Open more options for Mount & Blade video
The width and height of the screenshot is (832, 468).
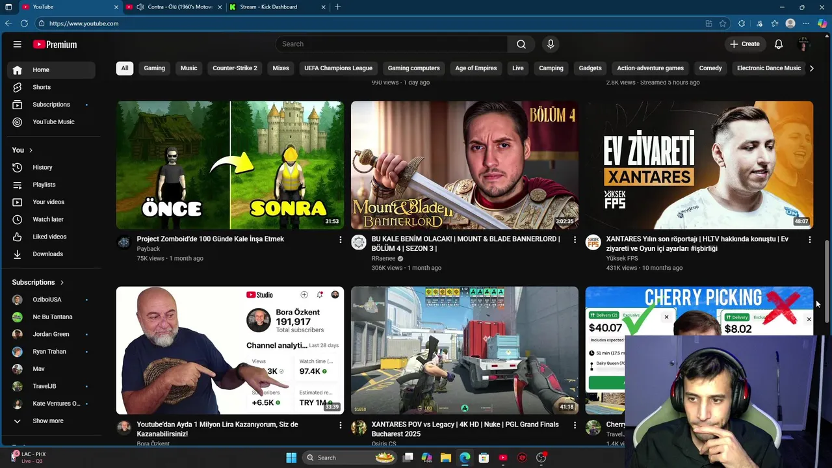[x=575, y=240]
